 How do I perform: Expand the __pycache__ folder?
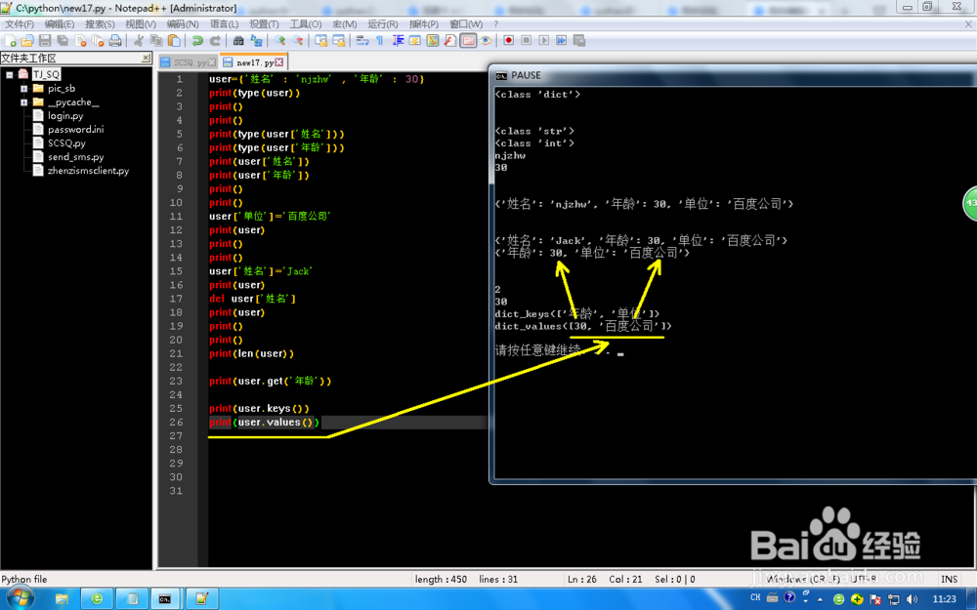tap(24, 102)
